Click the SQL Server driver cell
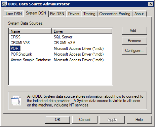Screen dimensions: 155x127 [x=63, y=37]
